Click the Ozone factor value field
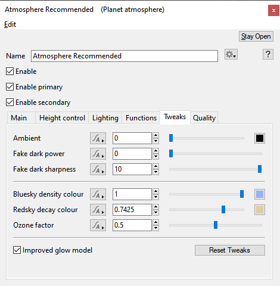The image size is (280, 286). pos(132,225)
